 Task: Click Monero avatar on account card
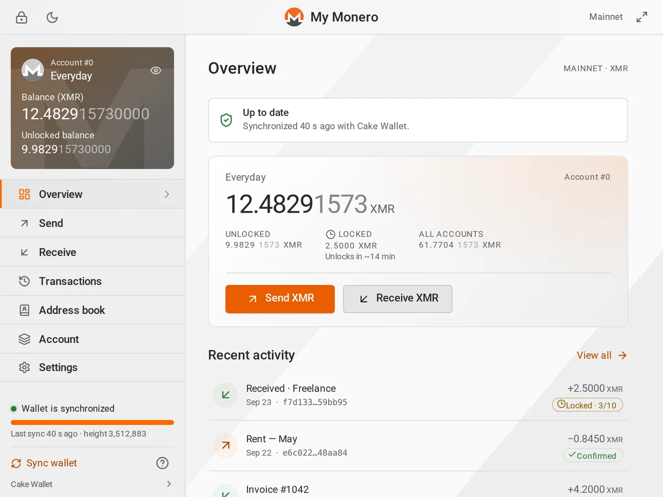33,70
